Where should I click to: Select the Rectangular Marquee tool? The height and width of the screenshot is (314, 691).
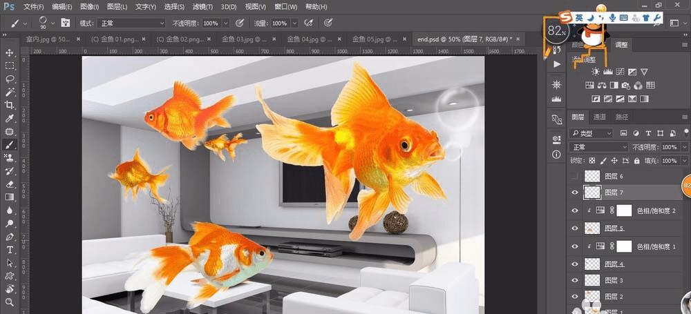pos(9,66)
